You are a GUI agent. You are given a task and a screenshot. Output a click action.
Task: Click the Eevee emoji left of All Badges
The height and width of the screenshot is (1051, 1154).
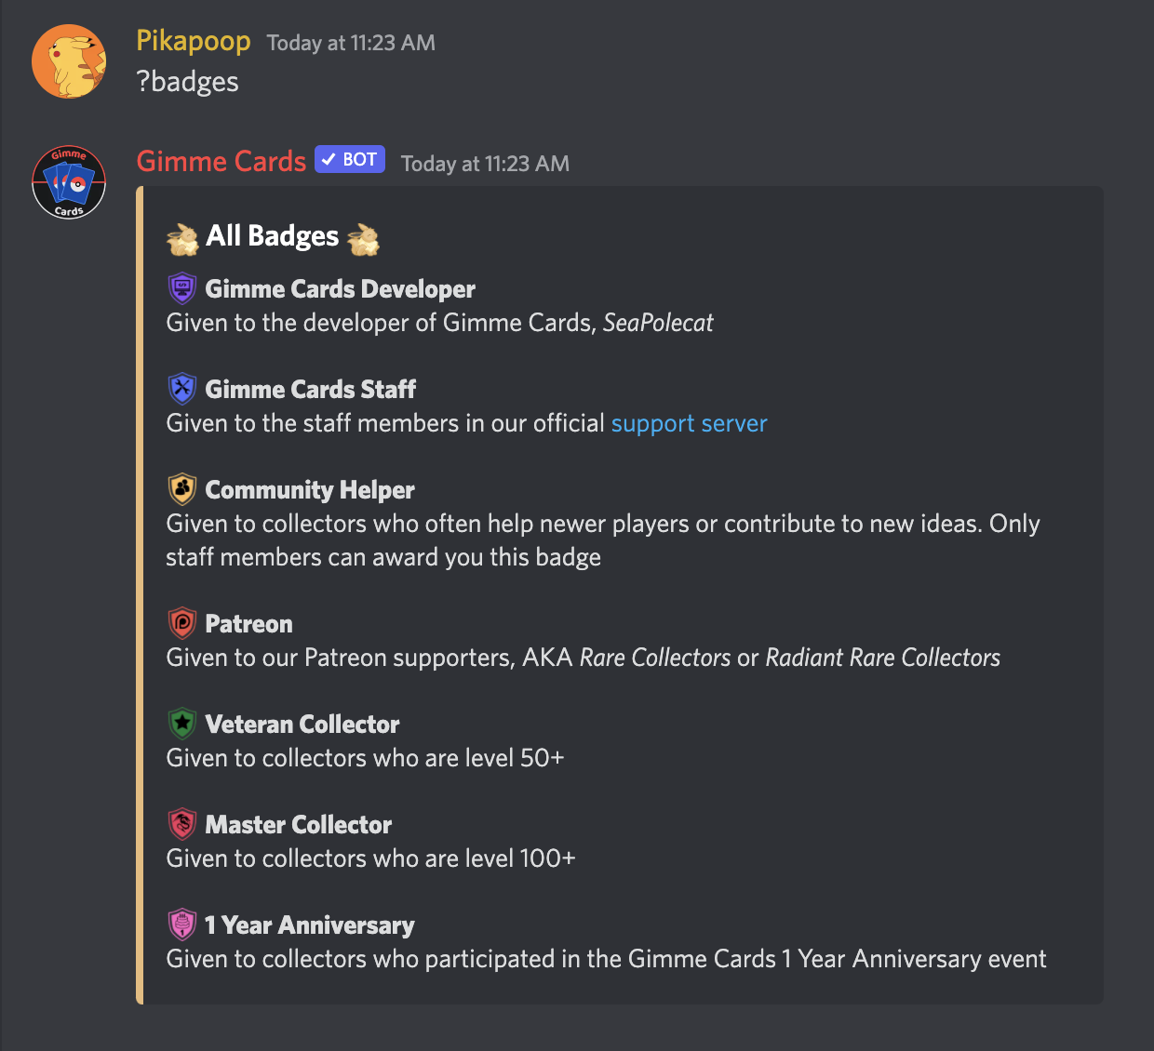(182, 238)
